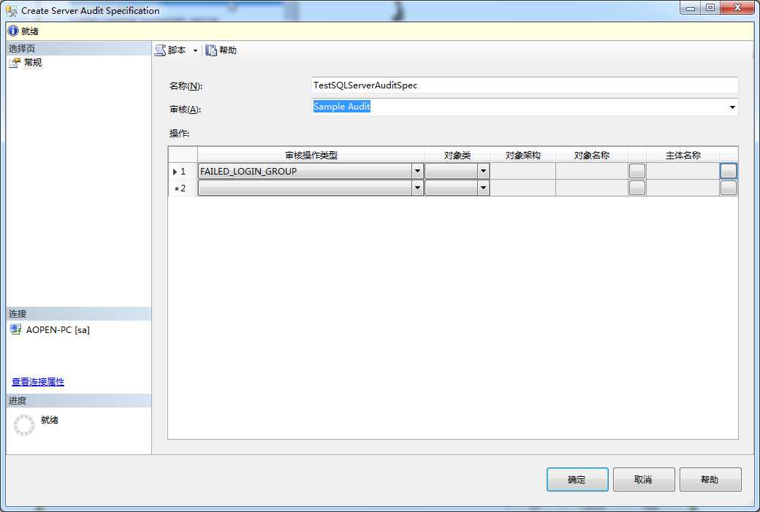Click the object name browse button in row 1
The width and height of the screenshot is (760, 512).
click(x=637, y=171)
